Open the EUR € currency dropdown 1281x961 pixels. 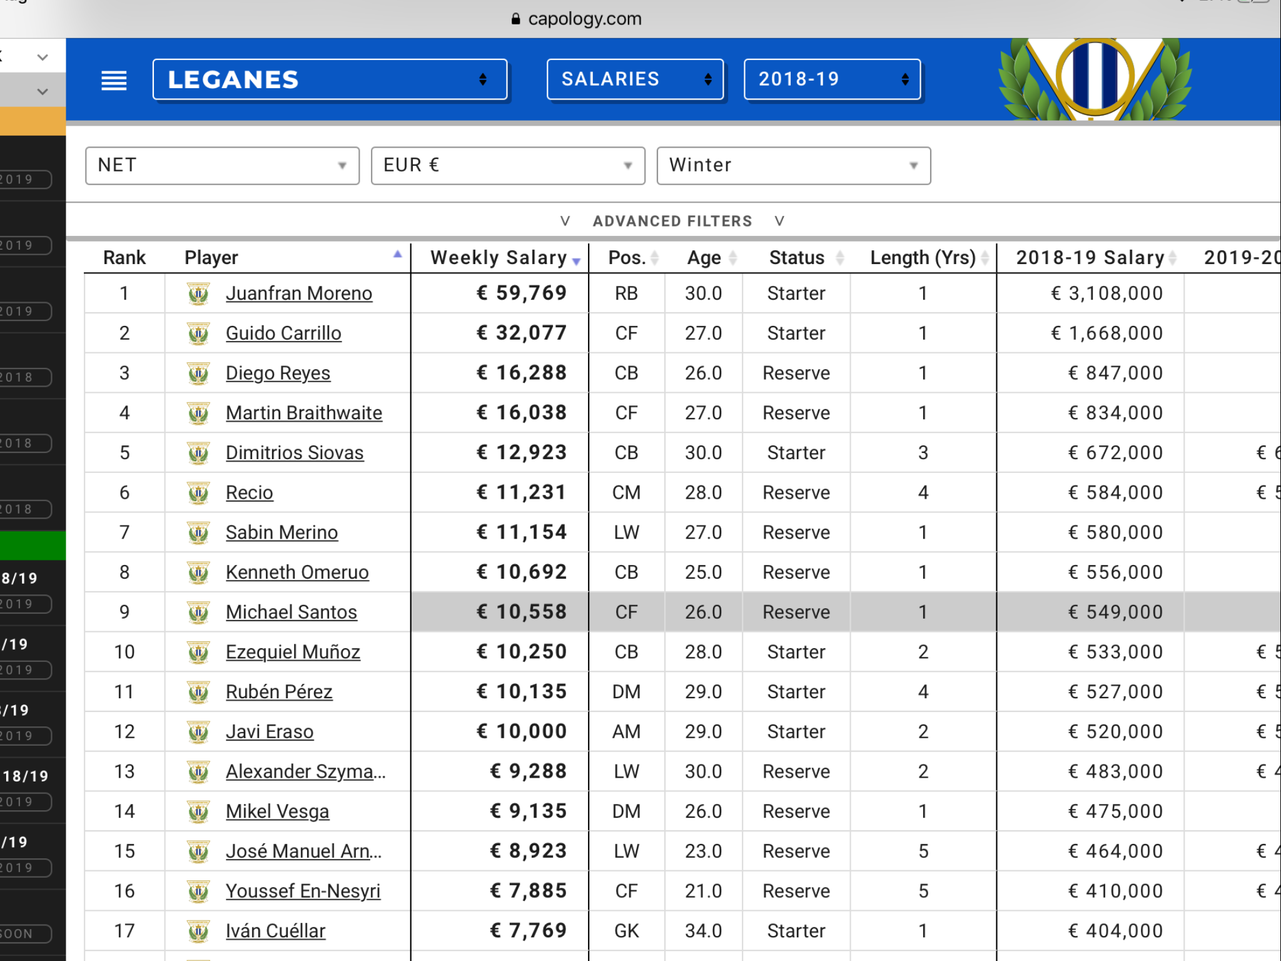[508, 166]
